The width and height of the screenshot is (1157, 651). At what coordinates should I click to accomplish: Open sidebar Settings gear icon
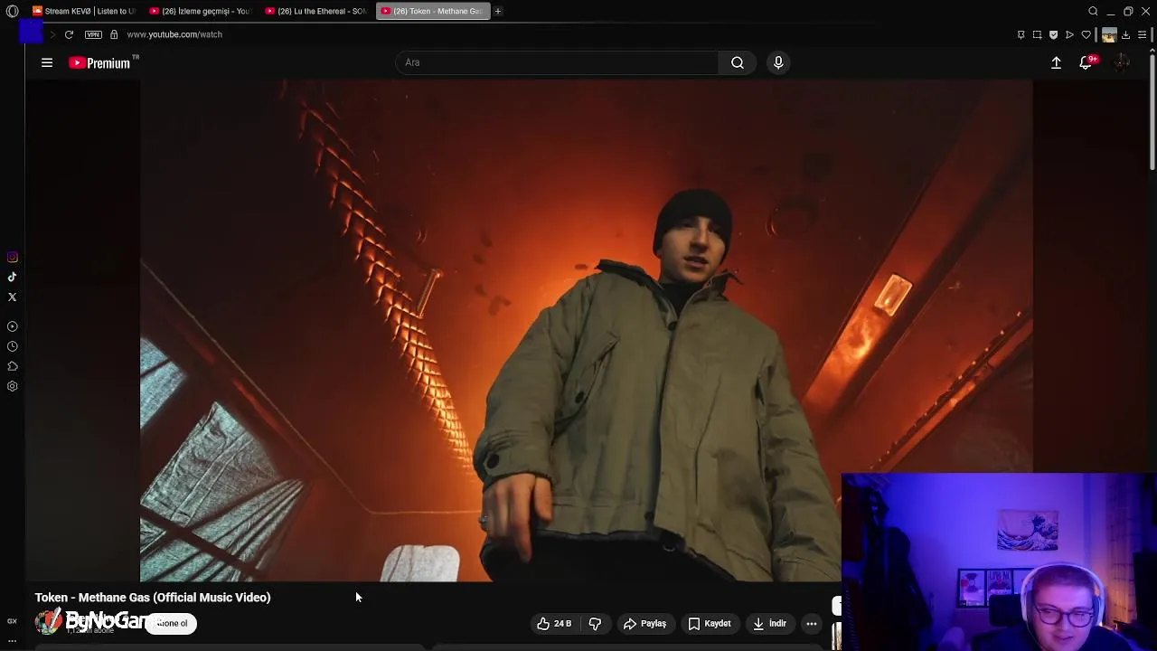13,386
